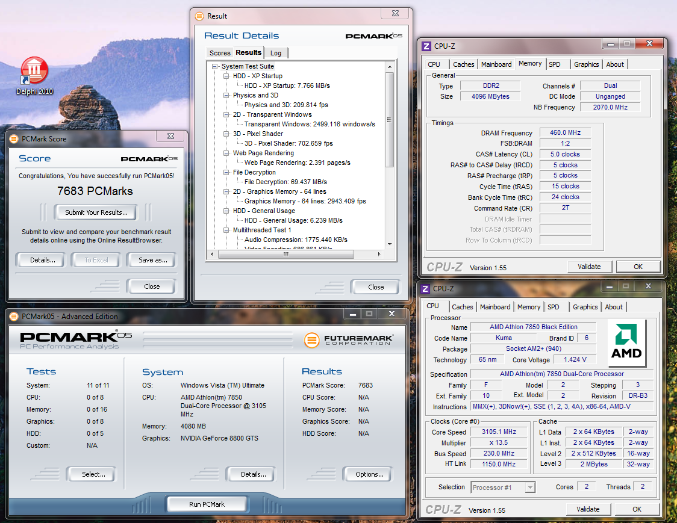Click OK in the Memory CPU-Z window
677x523 pixels.
pyautogui.click(x=638, y=267)
